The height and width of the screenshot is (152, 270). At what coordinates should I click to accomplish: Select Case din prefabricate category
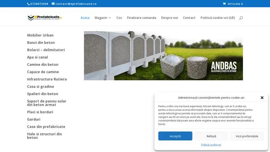click(46, 127)
